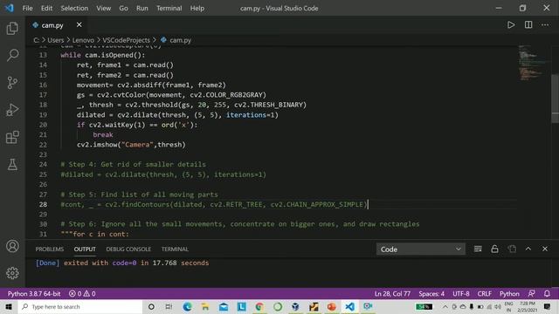Open the Accounts menu icon
This screenshot has width=559, height=314.
click(x=12, y=246)
